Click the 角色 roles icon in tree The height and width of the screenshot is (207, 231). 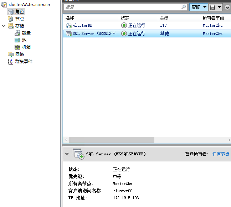[x=11, y=12]
